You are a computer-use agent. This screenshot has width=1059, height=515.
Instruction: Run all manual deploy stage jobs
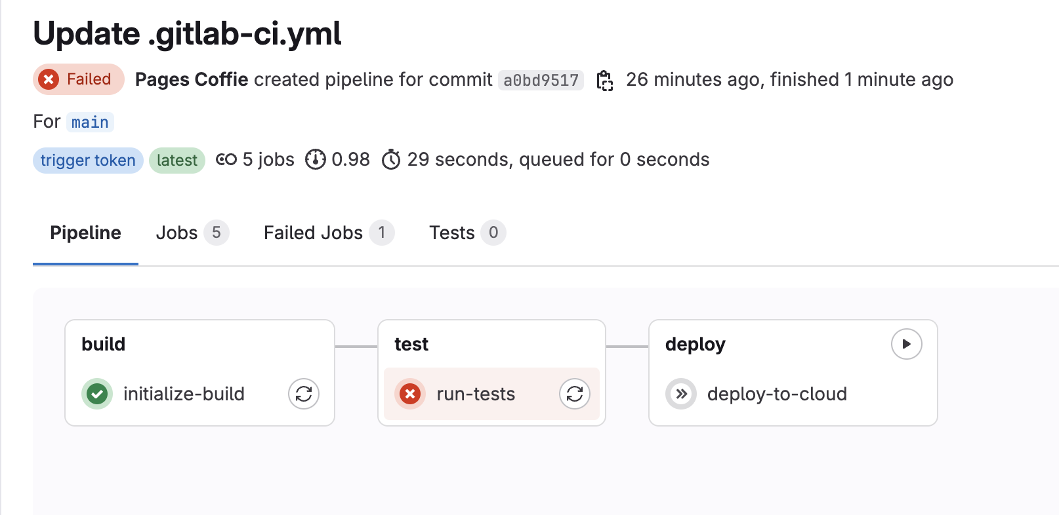pos(906,344)
